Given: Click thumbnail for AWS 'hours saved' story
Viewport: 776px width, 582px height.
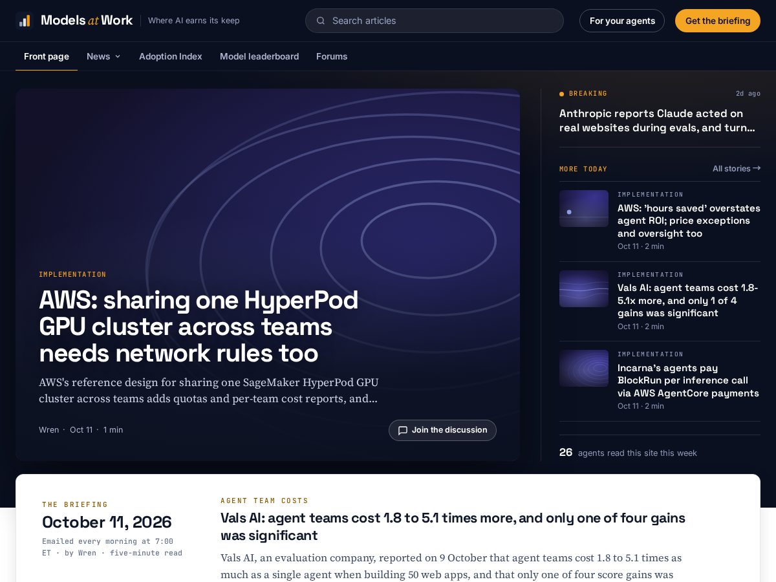Looking at the screenshot, I should click(x=584, y=208).
